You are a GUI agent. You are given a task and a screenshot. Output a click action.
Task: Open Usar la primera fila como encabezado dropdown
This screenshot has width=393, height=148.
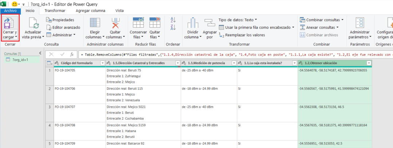click(x=293, y=28)
